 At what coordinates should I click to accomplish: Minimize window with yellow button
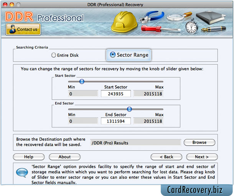(12, 5)
